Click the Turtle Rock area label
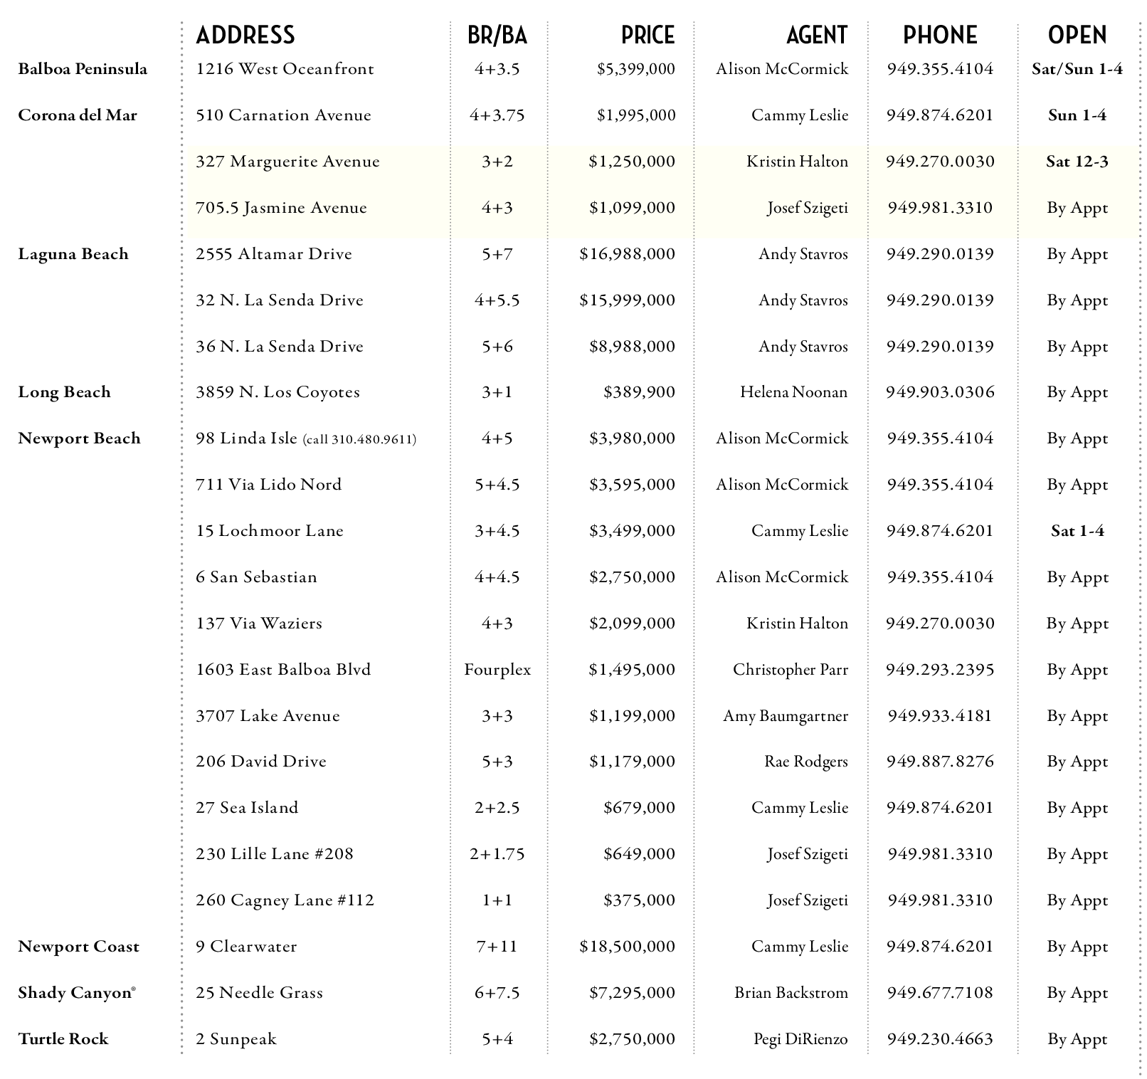This screenshot has height=1079, width=1147. coord(63,1039)
